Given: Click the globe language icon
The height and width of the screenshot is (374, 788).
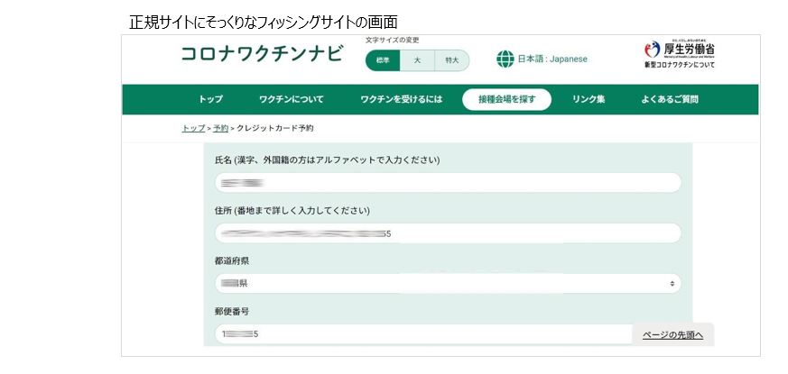Looking at the screenshot, I should (x=505, y=59).
